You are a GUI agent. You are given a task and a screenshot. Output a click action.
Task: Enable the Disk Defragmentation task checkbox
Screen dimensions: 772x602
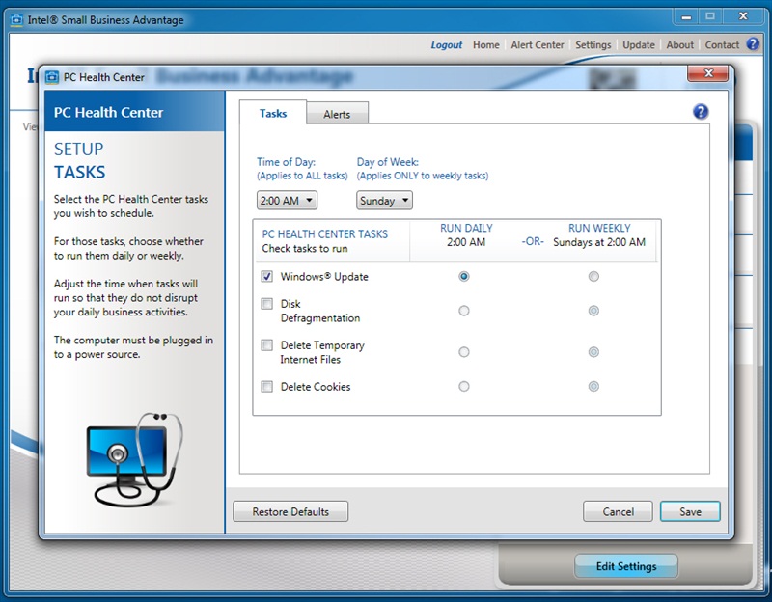pyautogui.click(x=267, y=304)
